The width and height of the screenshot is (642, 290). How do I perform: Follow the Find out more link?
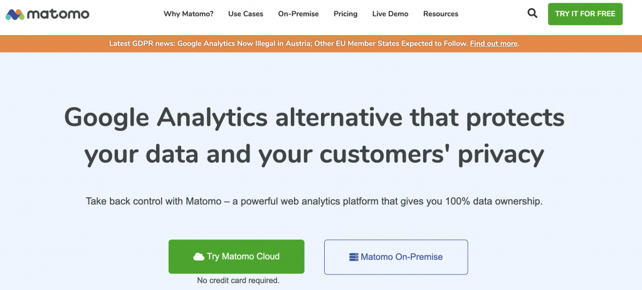494,43
